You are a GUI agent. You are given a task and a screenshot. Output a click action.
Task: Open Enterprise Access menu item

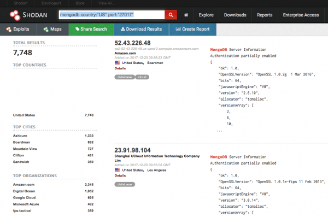point(301,15)
